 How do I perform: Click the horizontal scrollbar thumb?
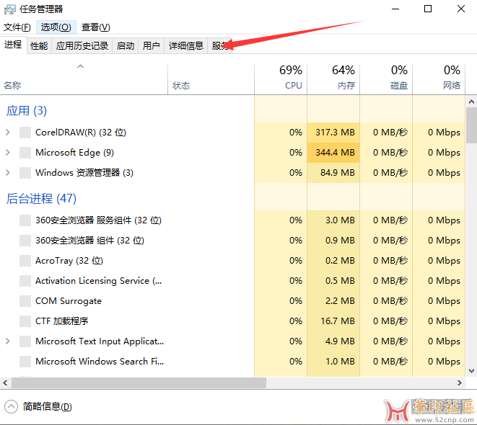click(139, 382)
